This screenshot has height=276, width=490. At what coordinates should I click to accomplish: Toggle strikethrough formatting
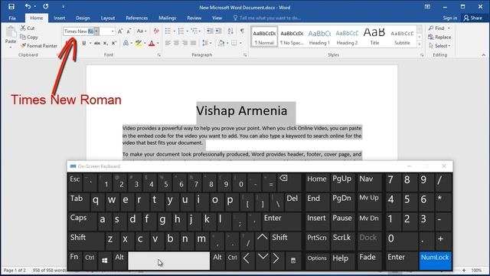click(97, 43)
